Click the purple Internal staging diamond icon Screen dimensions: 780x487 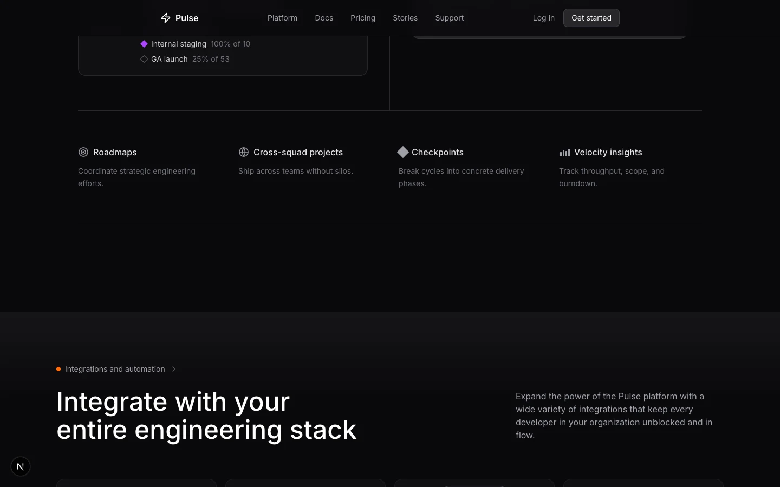pyautogui.click(x=144, y=44)
